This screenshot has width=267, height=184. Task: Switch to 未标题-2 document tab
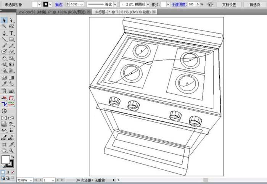click(x=122, y=12)
